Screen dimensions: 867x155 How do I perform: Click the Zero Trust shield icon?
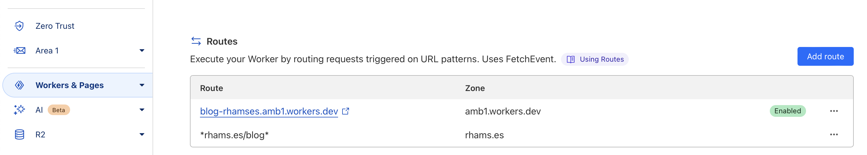19,26
